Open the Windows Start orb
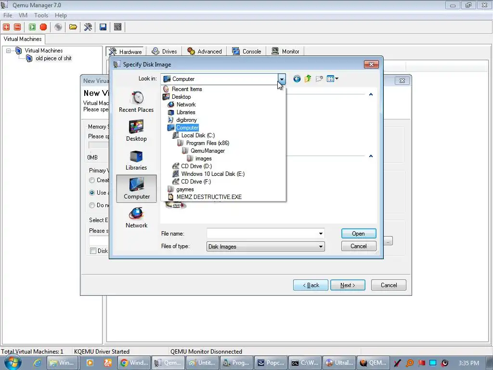 coord(13,362)
